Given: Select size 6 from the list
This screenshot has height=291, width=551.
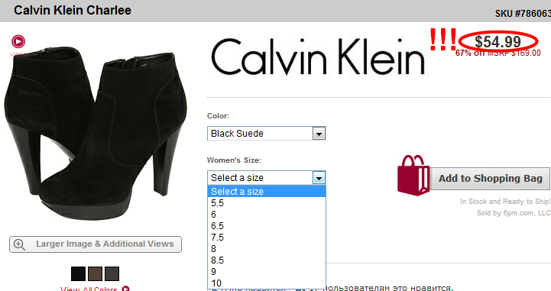Looking at the screenshot, I should 267,215.
